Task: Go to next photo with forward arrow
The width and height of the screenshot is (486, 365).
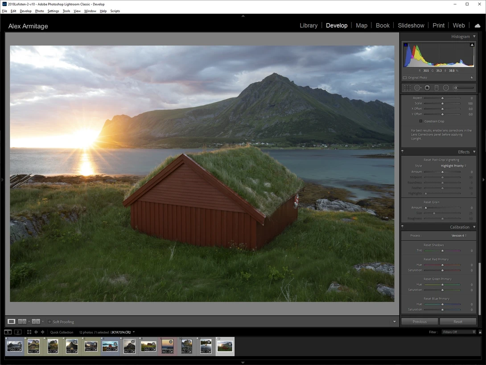Action: click(x=42, y=332)
